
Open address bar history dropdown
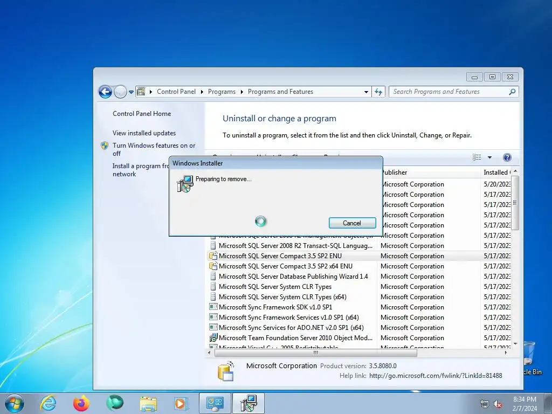tap(366, 92)
